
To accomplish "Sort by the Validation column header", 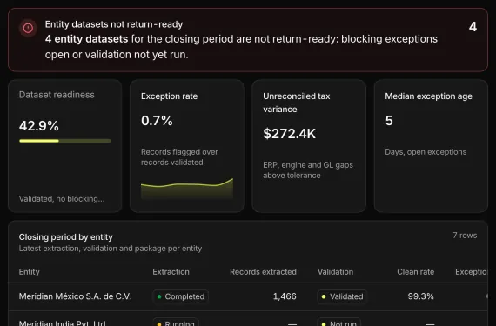I will (x=335, y=271).
